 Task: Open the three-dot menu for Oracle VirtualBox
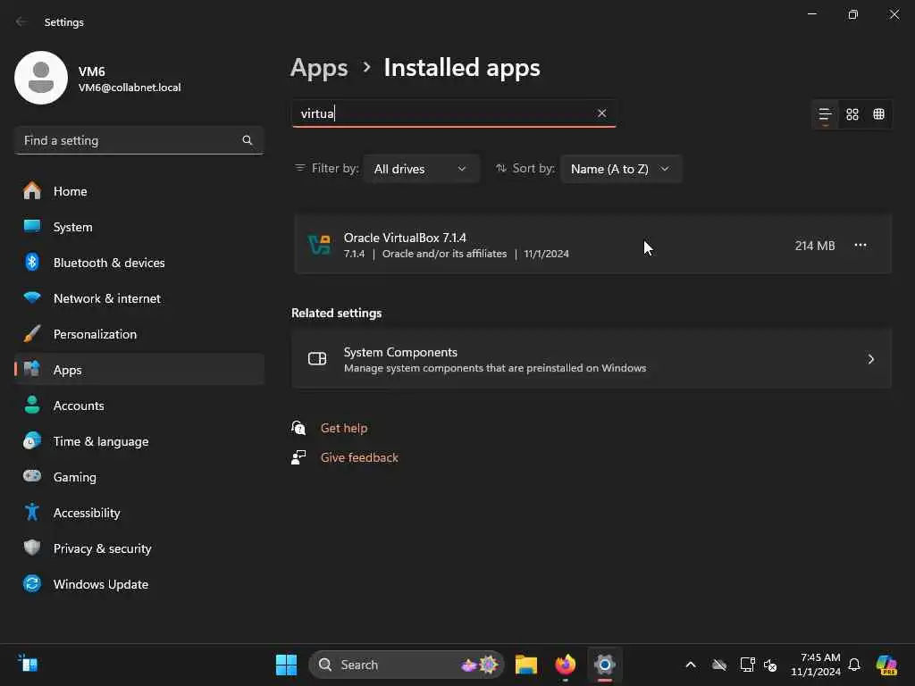coord(860,246)
